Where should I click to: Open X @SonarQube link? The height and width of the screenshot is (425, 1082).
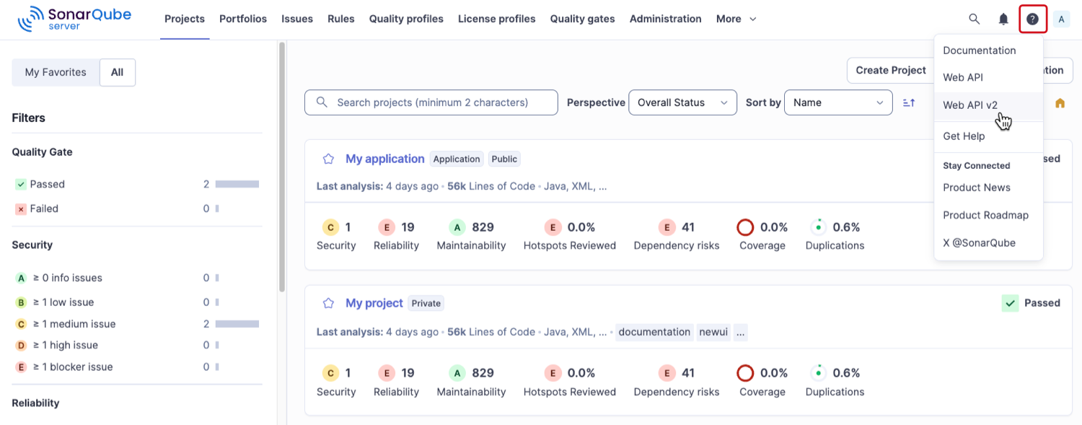coord(988,243)
